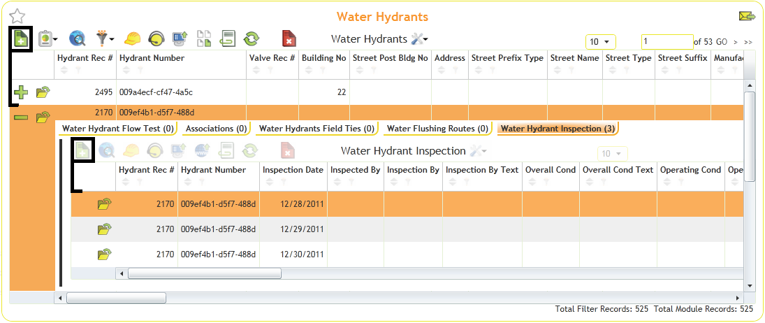Click the globe search icon in main toolbar
The height and width of the screenshot is (323, 765).
coord(77,39)
